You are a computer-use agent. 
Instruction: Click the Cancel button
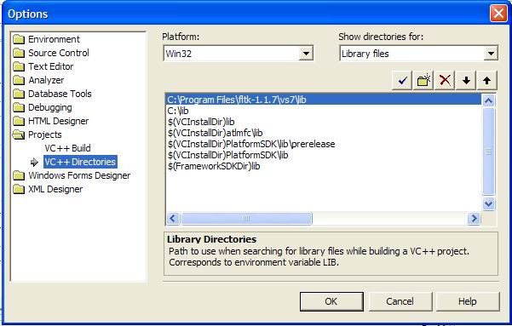tap(400, 301)
